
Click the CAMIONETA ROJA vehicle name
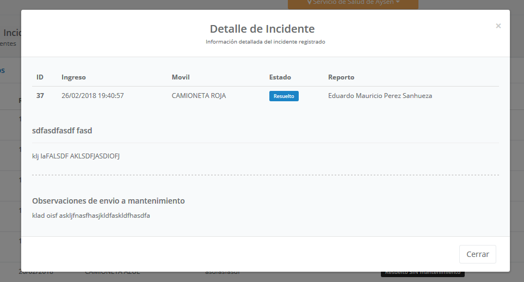pos(199,96)
